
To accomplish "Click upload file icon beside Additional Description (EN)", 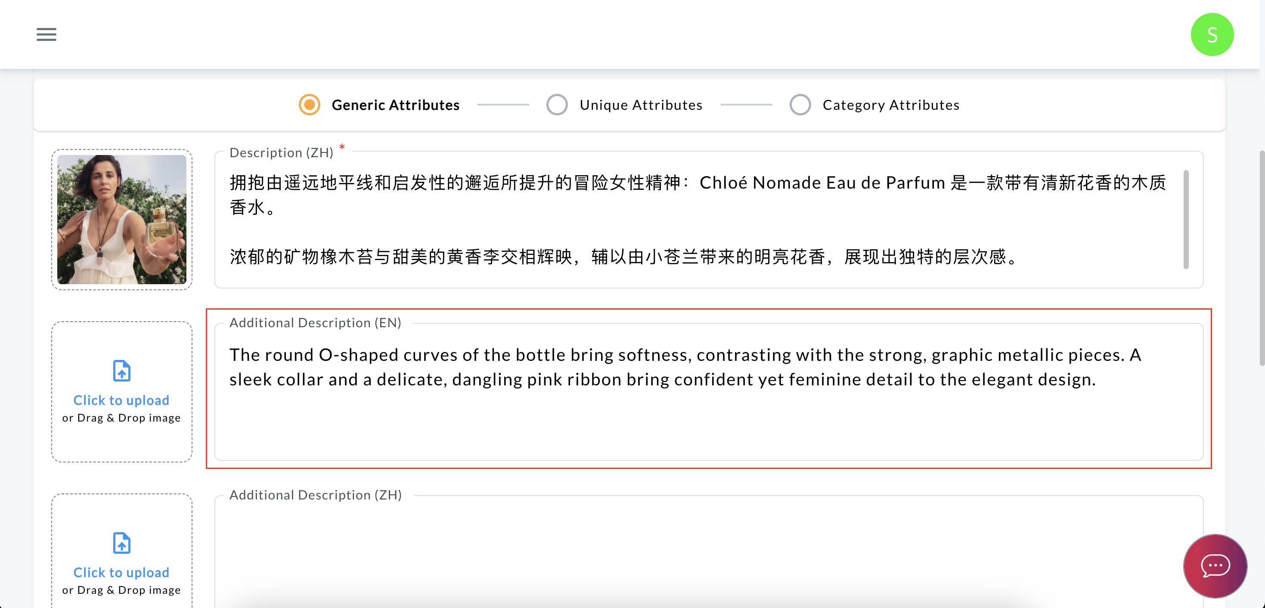I will (121, 371).
